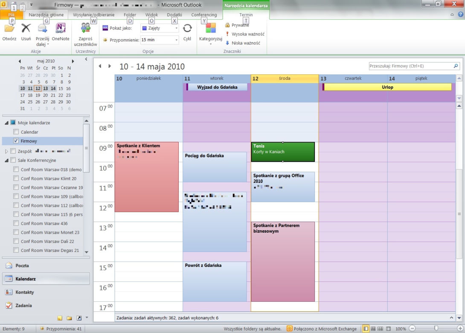The height and width of the screenshot is (333, 465).
Task: Set Niska ważność low importance
Action: [243, 43]
